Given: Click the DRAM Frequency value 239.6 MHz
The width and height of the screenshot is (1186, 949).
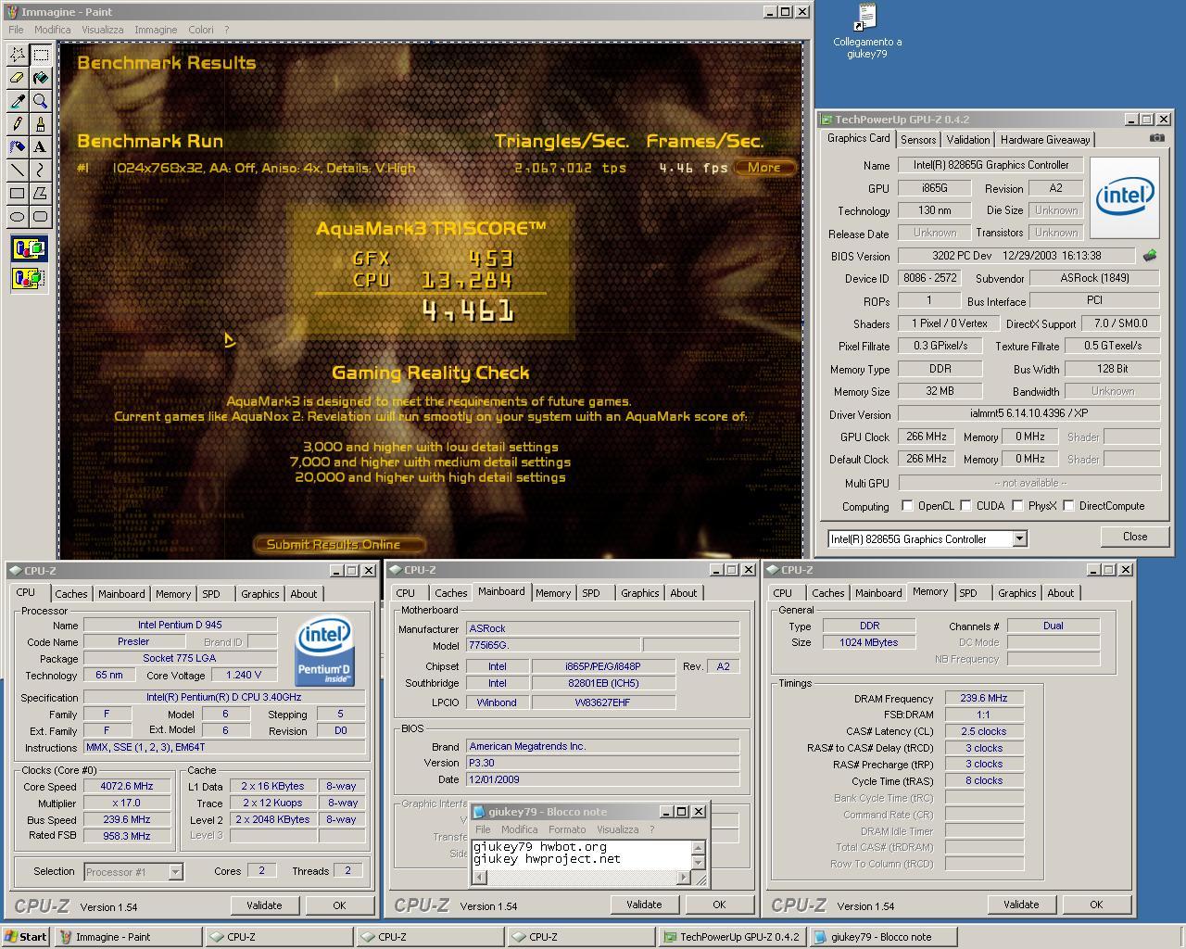Looking at the screenshot, I should [x=984, y=699].
